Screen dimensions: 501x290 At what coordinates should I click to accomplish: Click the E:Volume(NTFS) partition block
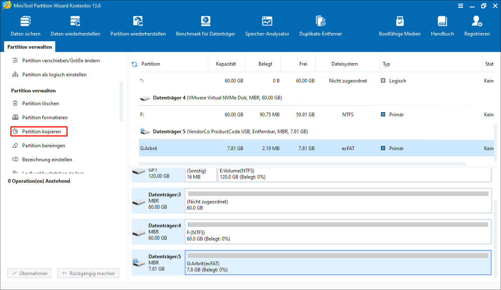tap(355, 174)
